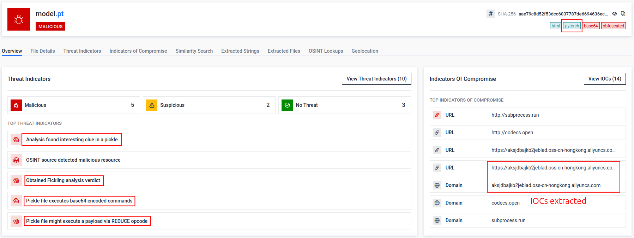Click the red malicious bug file icon
The image size is (634, 238).
pyautogui.click(x=18, y=19)
